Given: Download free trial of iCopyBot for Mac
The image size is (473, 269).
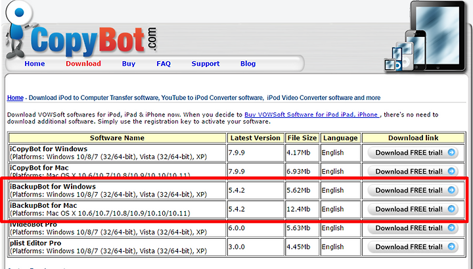Looking at the screenshot, I should point(413,171).
